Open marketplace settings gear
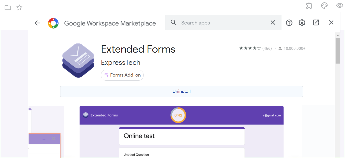 (x=302, y=23)
